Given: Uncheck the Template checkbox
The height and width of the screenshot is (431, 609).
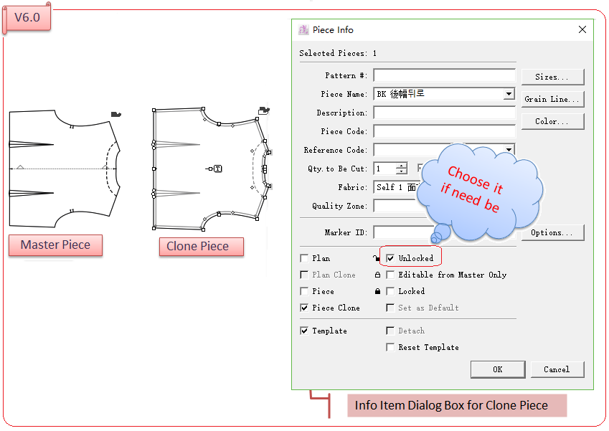Looking at the screenshot, I should (305, 331).
